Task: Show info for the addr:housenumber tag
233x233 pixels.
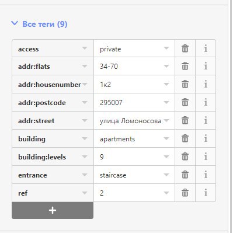Action: (206, 84)
